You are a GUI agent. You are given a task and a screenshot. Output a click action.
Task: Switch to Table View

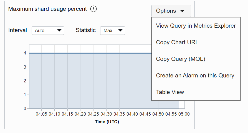(x=170, y=92)
